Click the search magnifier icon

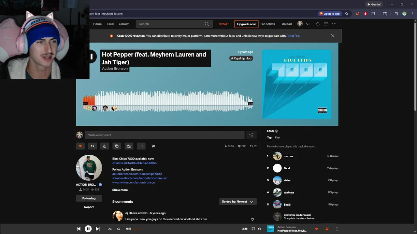point(207,24)
